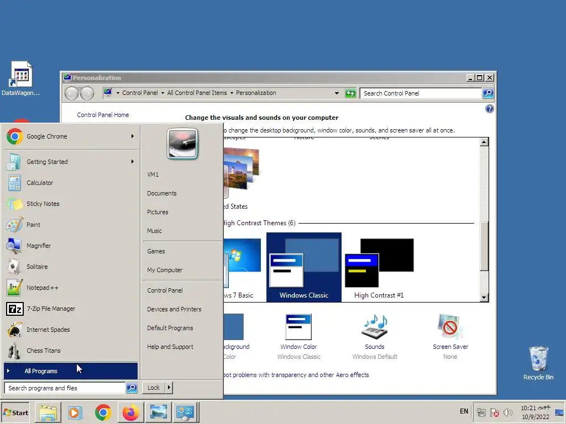Open Pictures from Start menu
The height and width of the screenshot is (424, 566).
click(x=158, y=212)
